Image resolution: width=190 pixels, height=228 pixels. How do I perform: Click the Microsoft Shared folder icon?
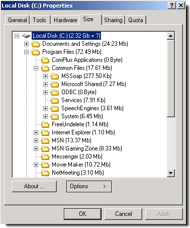click(55, 85)
